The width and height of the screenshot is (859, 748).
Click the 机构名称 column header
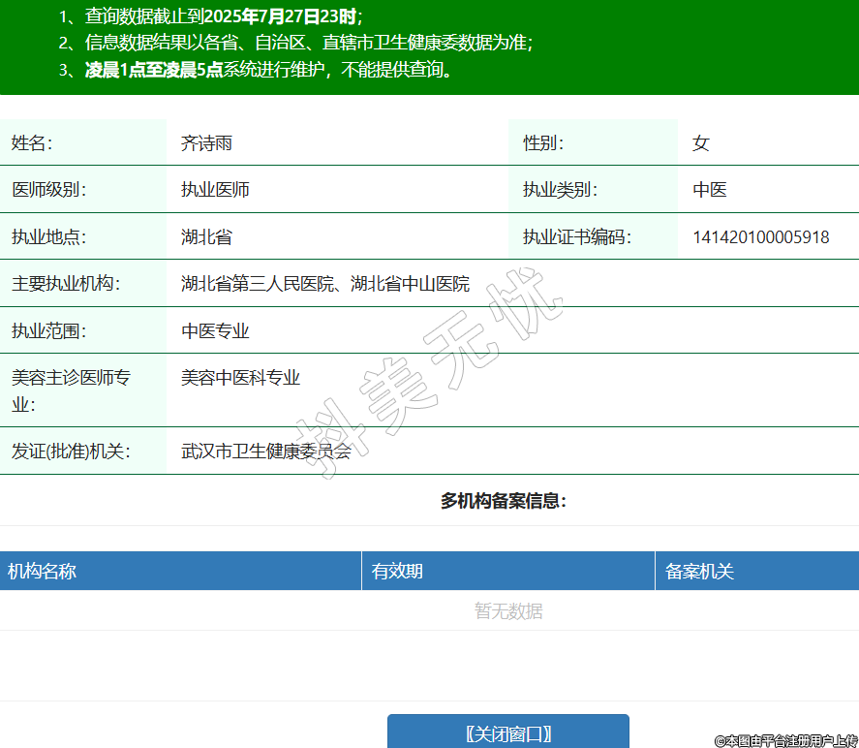(x=43, y=572)
